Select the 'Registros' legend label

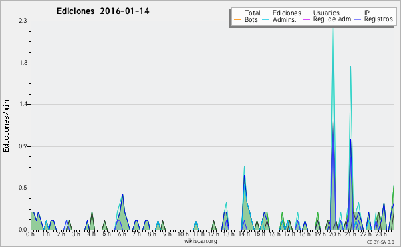point(378,19)
